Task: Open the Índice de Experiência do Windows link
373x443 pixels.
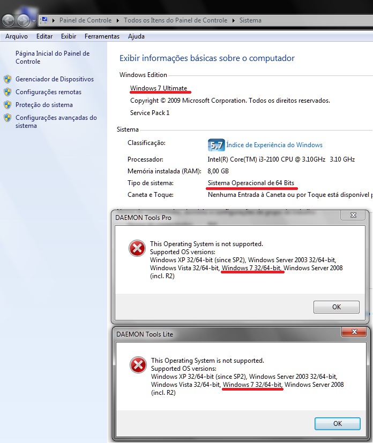Action: point(274,145)
